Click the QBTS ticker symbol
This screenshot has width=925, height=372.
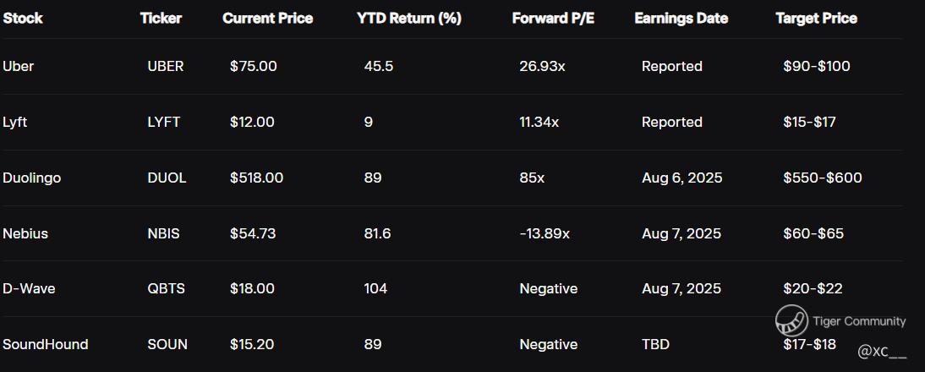[x=166, y=288]
